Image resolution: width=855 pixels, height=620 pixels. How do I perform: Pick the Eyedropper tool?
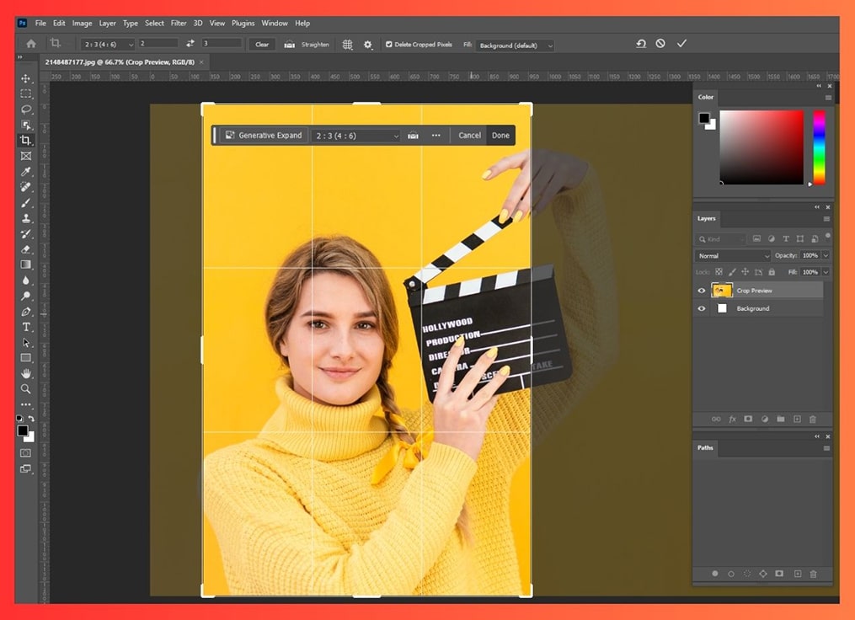pyautogui.click(x=26, y=171)
